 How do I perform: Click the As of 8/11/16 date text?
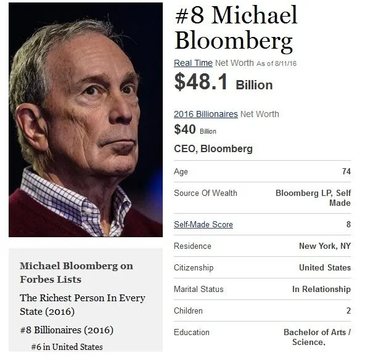(277, 63)
